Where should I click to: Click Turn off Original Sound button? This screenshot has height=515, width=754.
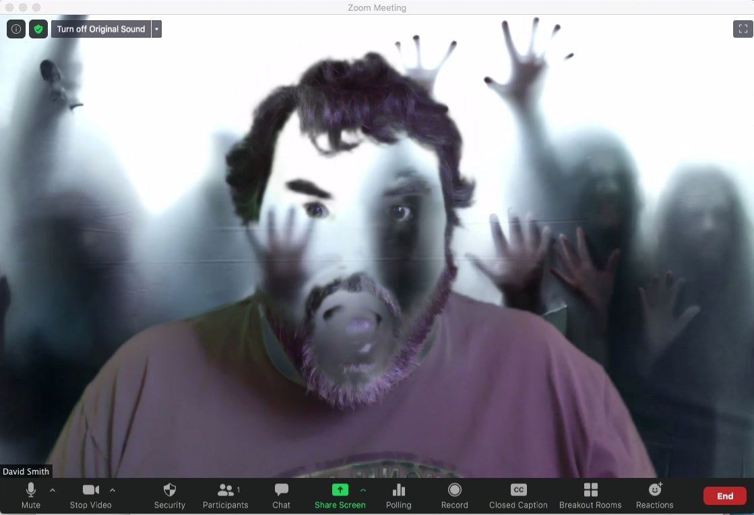tap(101, 29)
